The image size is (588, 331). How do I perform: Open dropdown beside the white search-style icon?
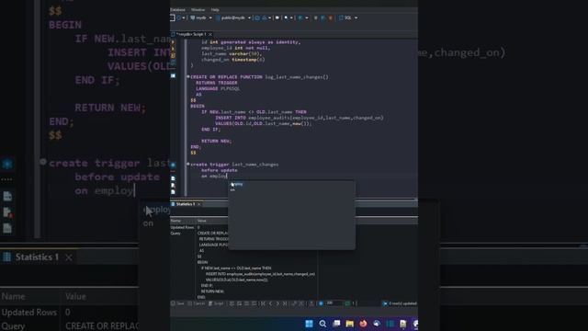tap(291, 17)
